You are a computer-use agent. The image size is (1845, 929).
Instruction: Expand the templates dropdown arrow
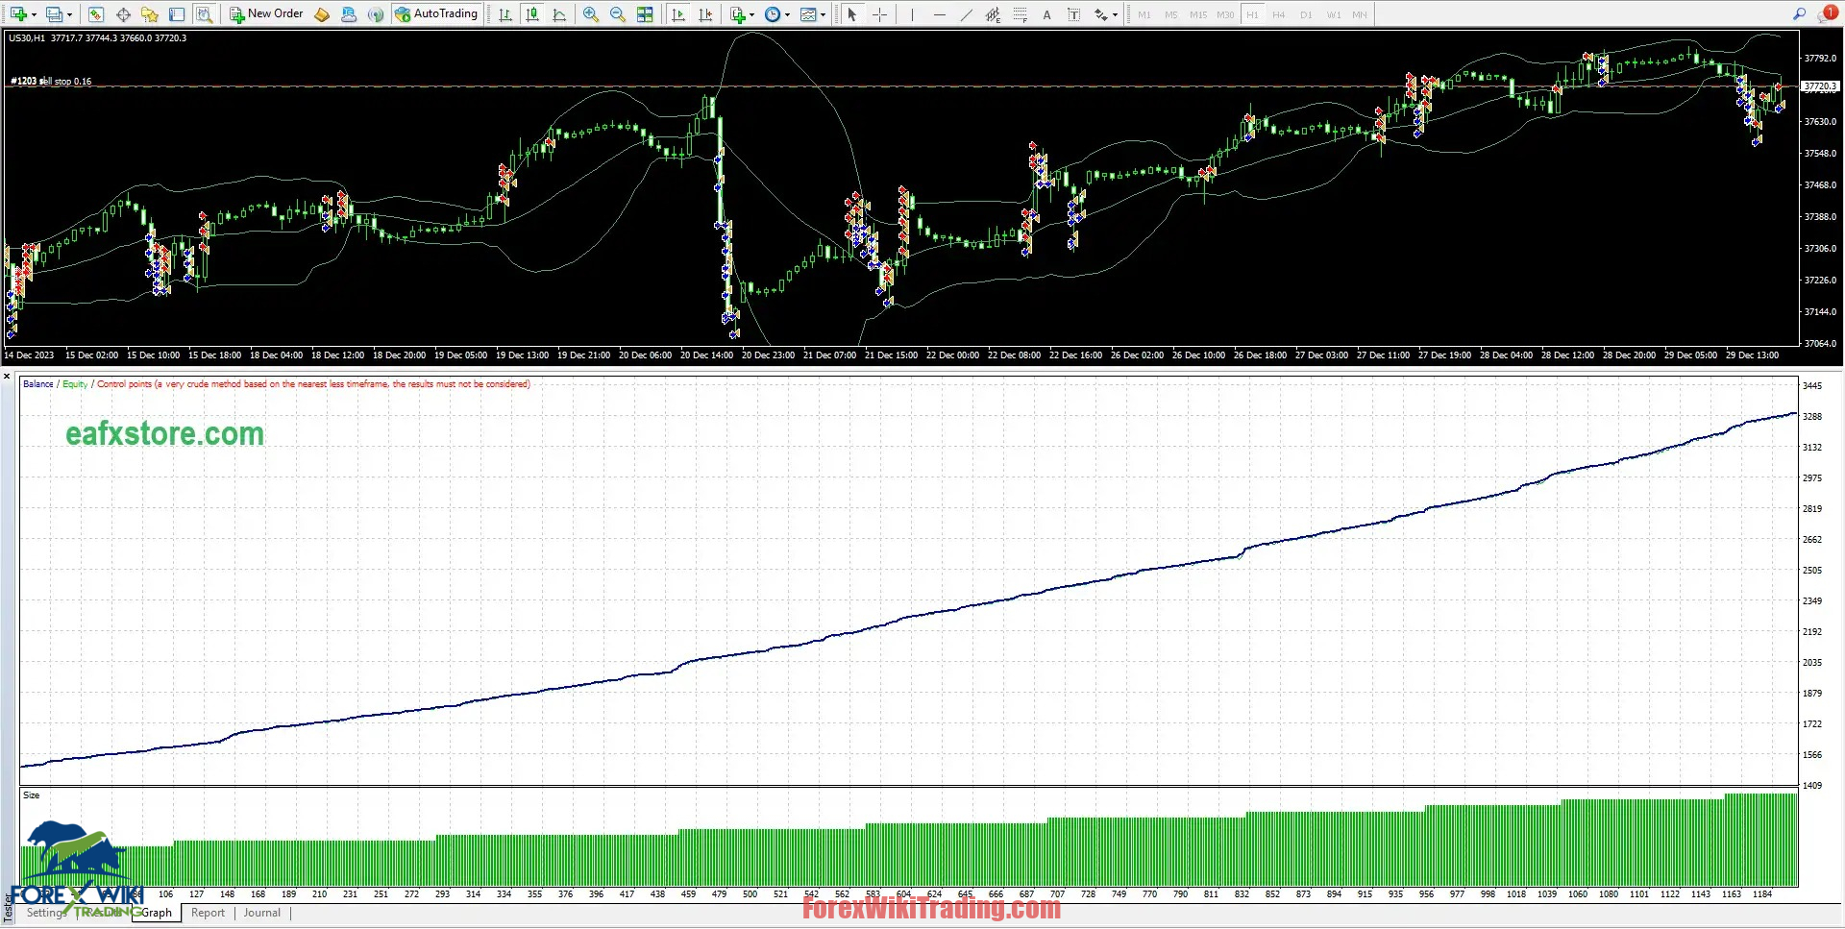coord(823,14)
